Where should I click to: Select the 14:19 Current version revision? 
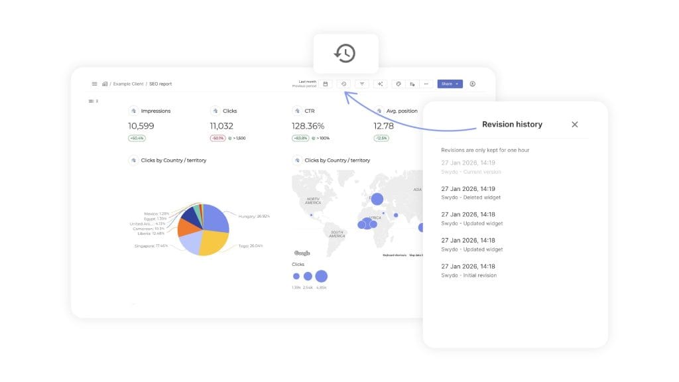[x=471, y=167]
